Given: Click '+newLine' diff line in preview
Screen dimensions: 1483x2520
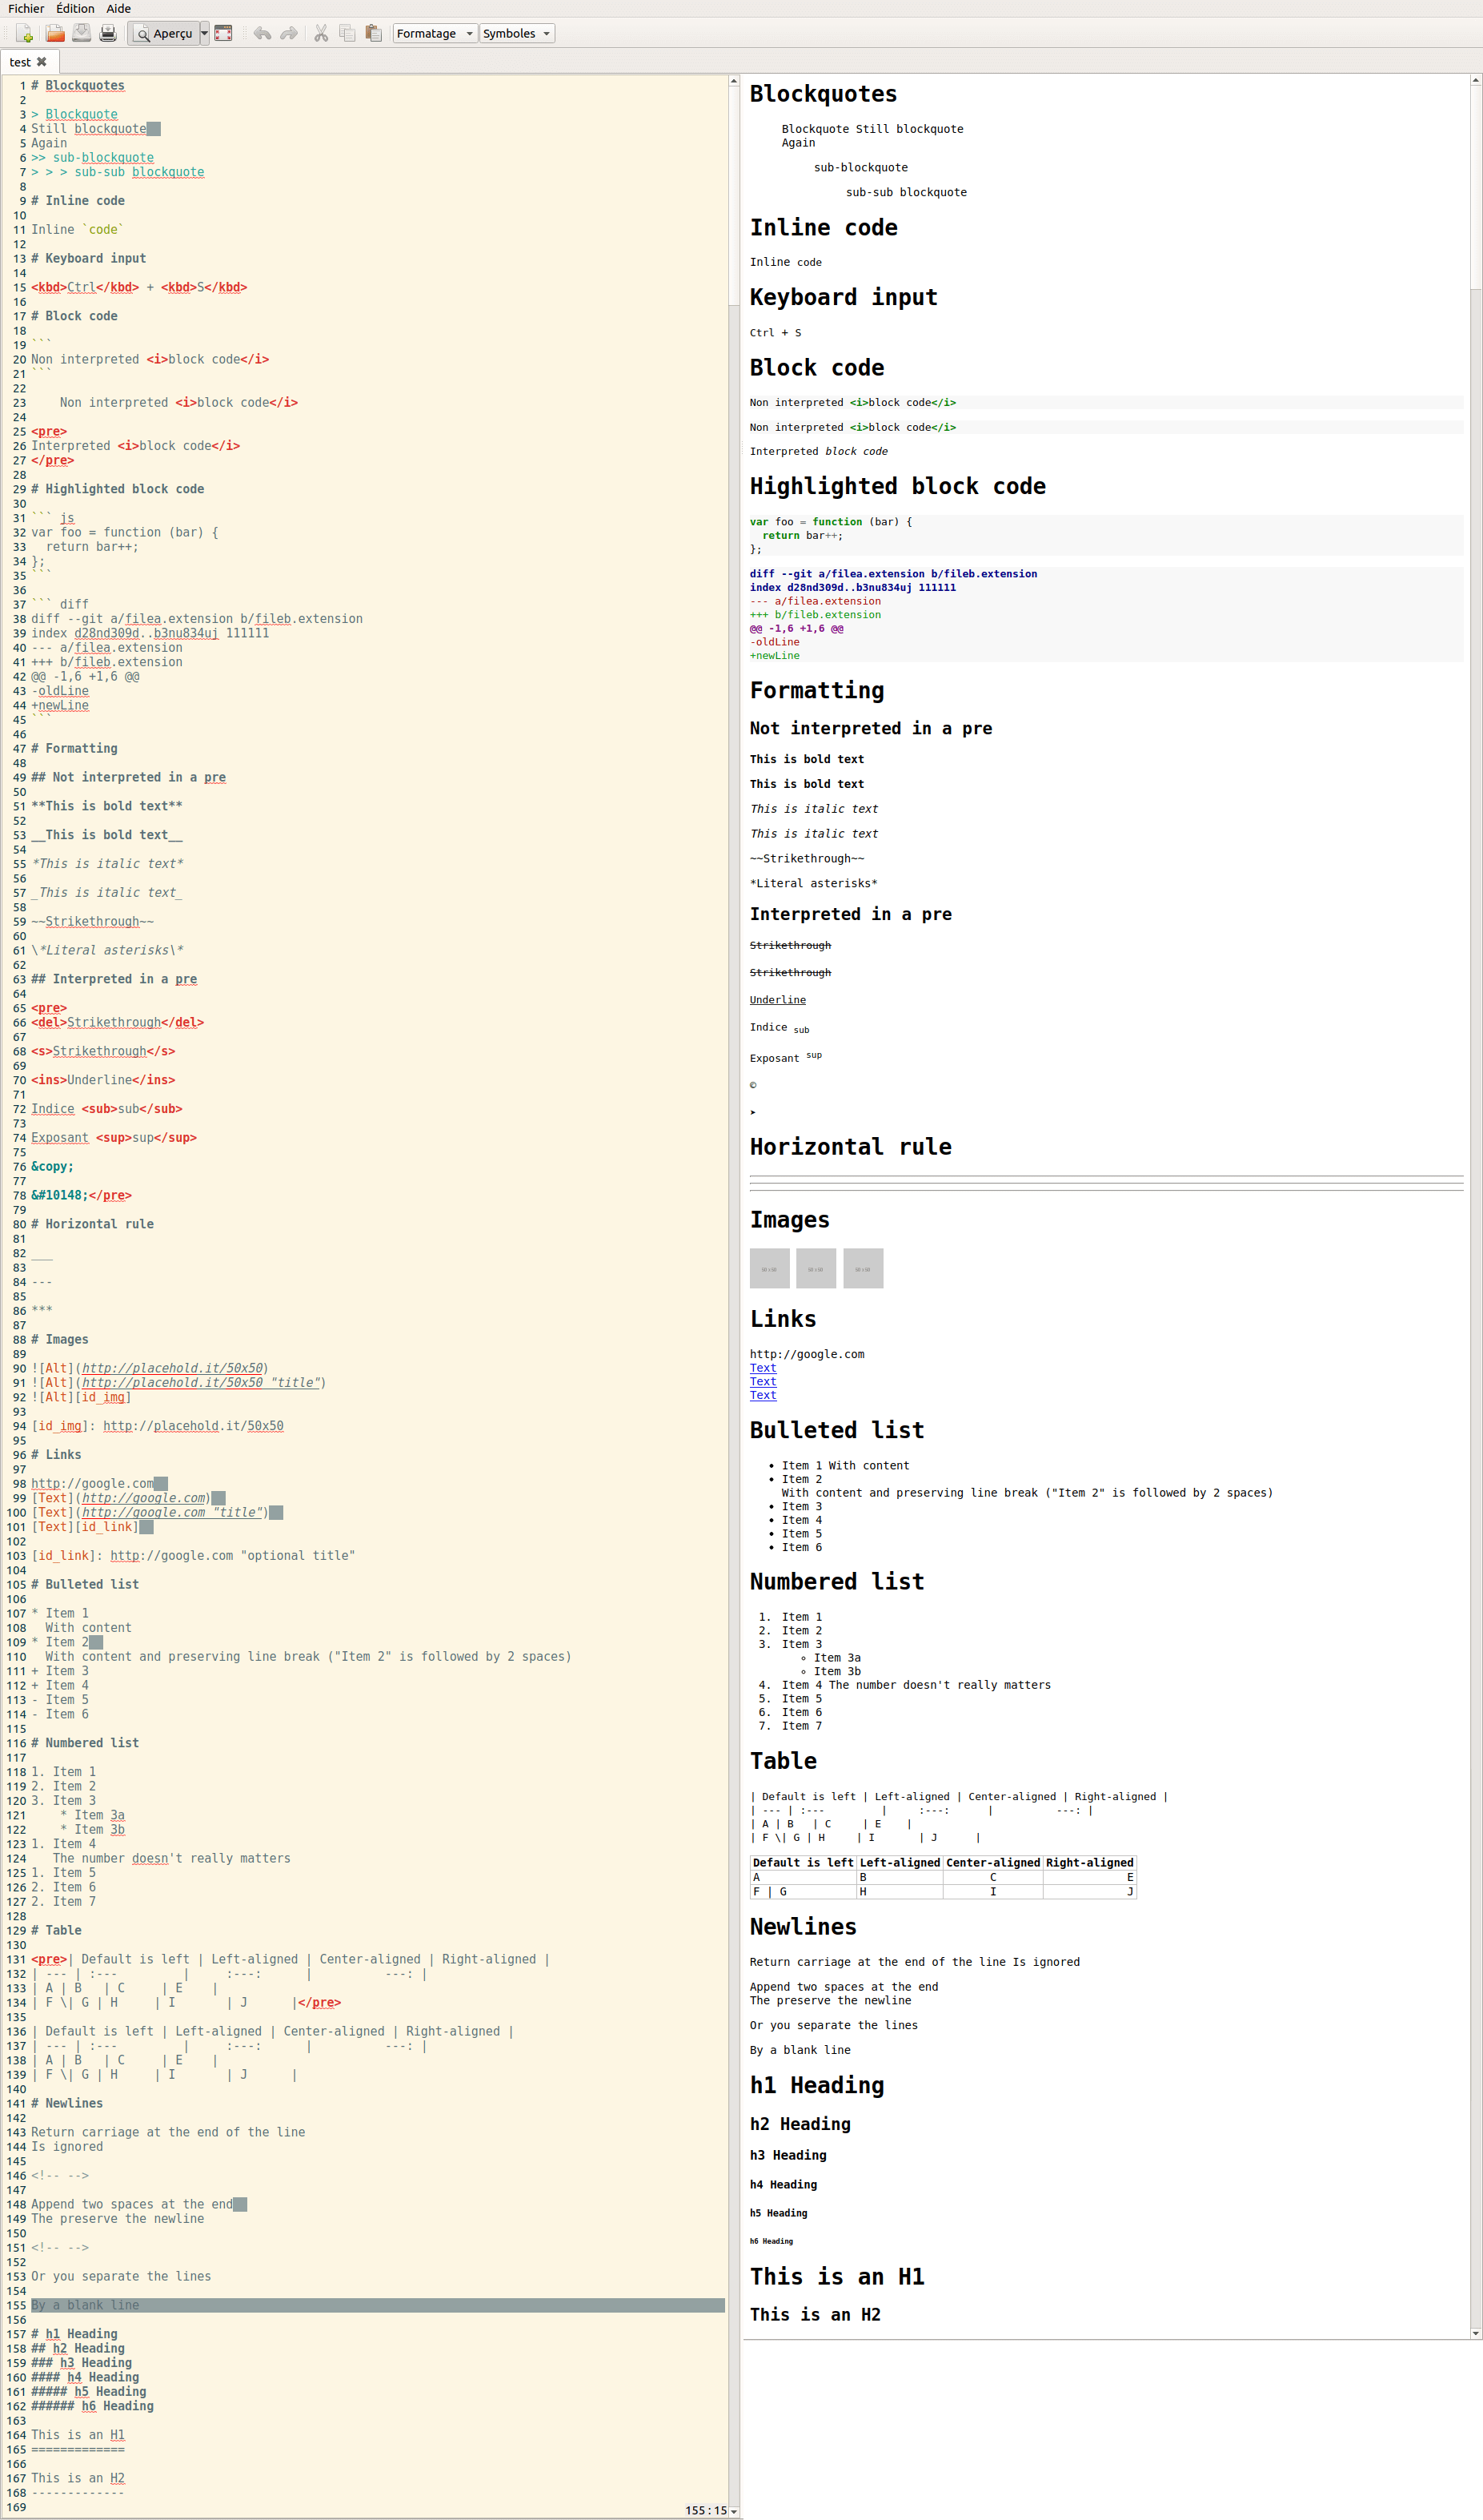Looking at the screenshot, I should (x=775, y=656).
